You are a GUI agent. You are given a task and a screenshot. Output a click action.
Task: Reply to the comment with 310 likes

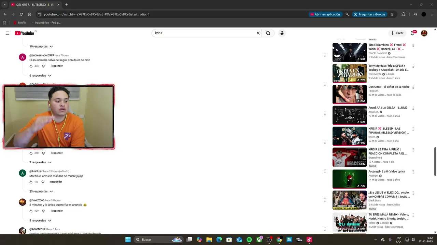point(57,153)
